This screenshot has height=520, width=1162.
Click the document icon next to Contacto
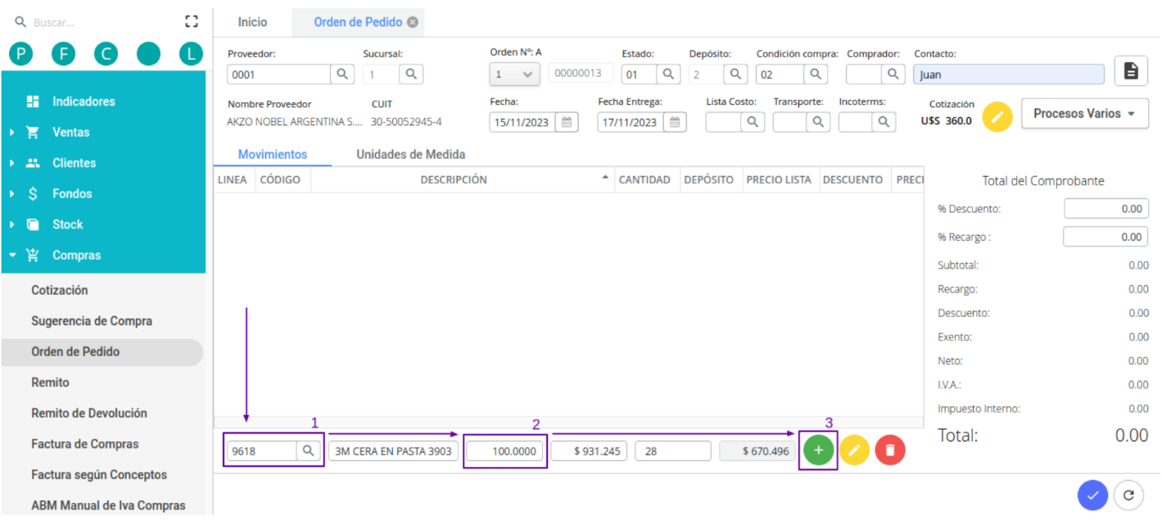click(x=1131, y=71)
